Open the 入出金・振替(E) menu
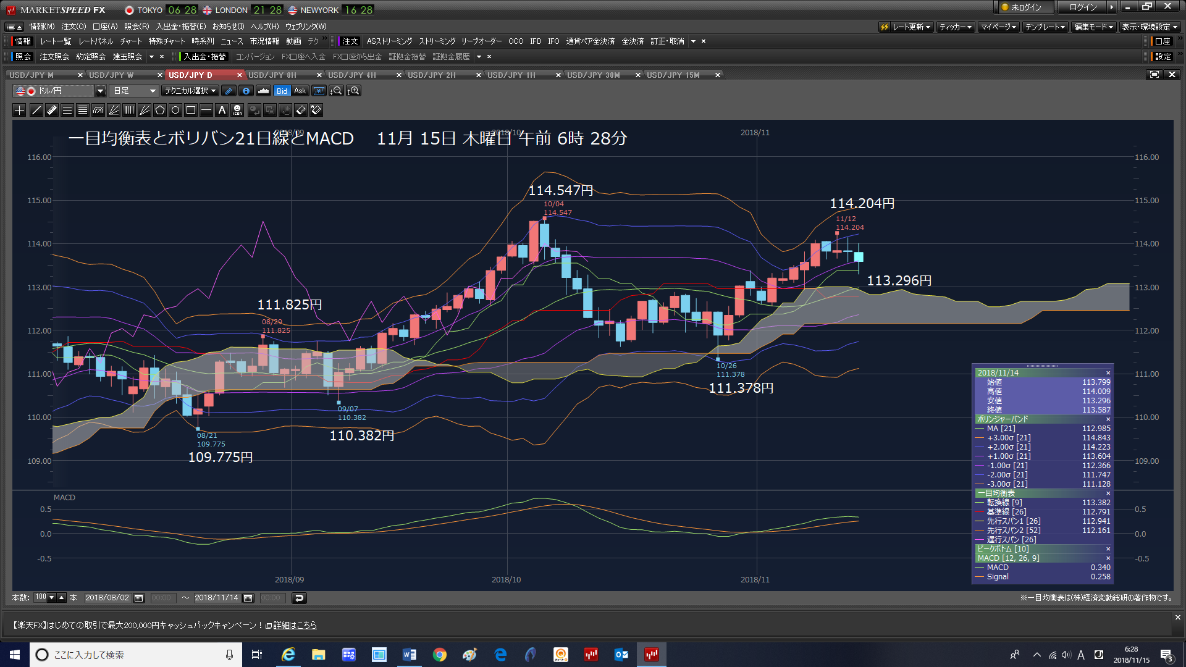 181,27
